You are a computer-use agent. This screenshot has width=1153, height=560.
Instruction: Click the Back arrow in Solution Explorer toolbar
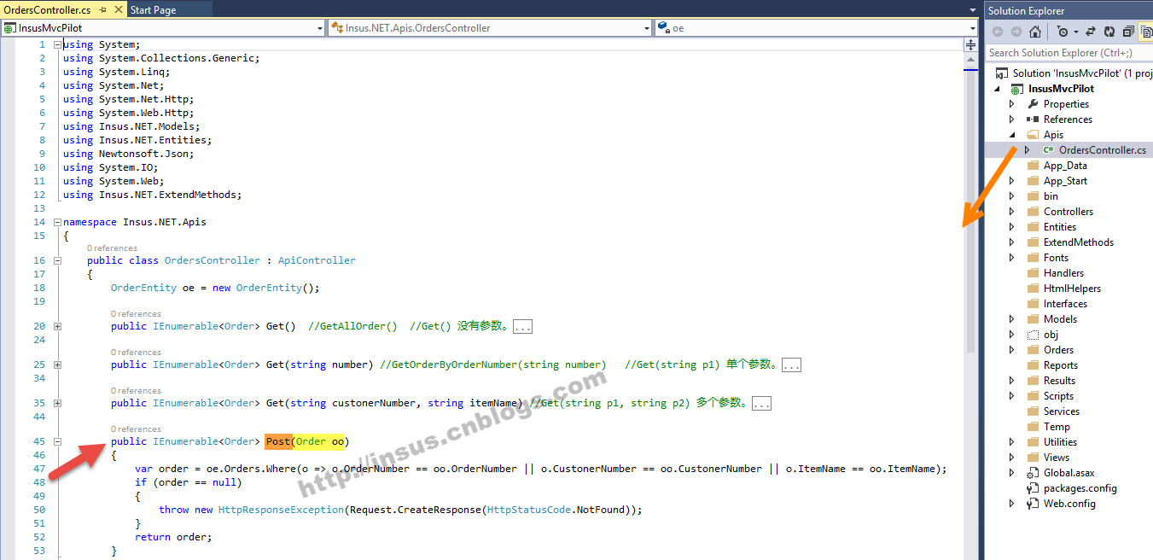tap(996, 32)
